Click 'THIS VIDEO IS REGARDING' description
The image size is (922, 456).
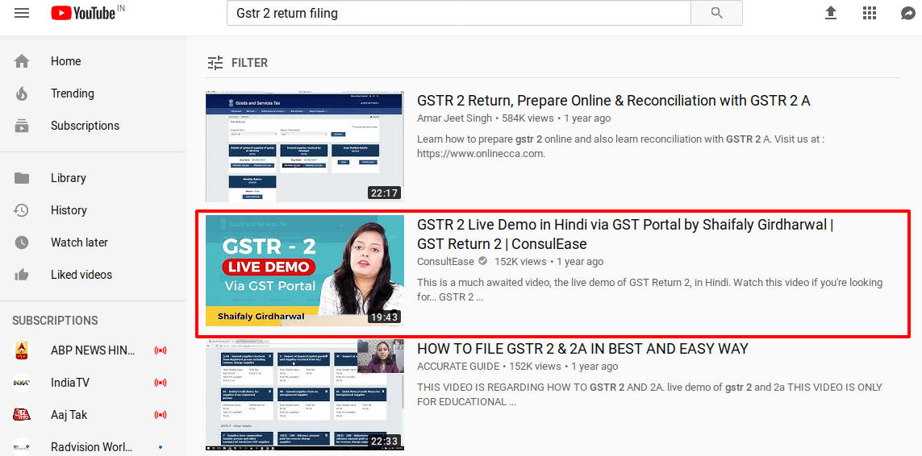click(x=649, y=395)
